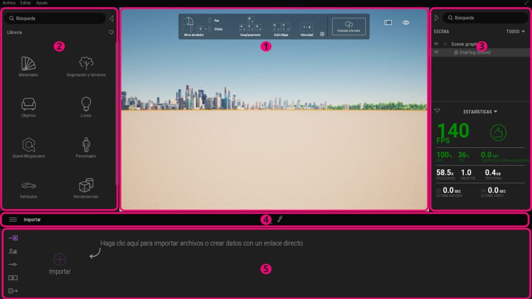Open the TODOS filter dropdown

(515, 31)
